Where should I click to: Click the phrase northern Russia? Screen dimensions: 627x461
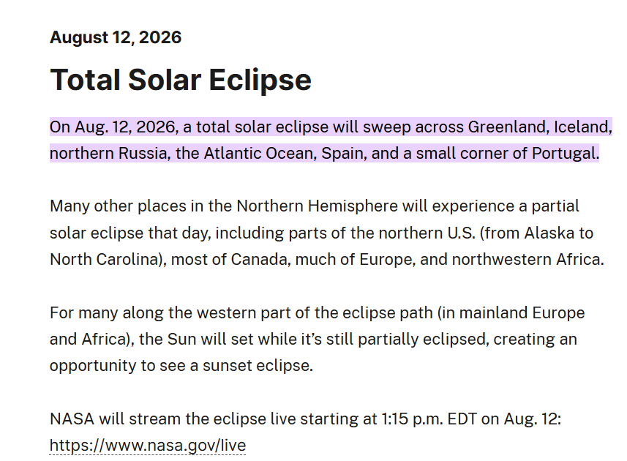click(108, 154)
